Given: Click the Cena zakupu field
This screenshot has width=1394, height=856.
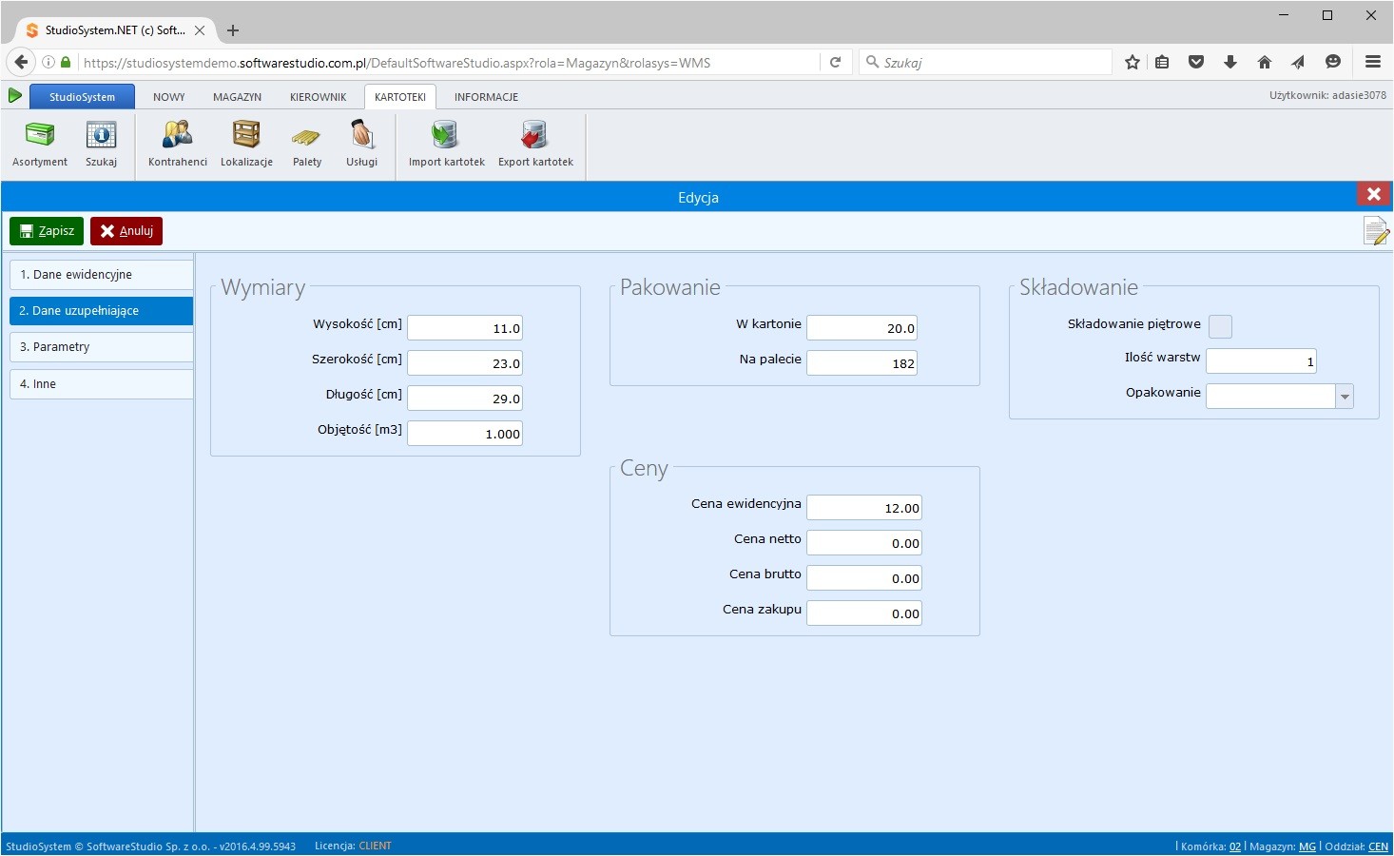Looking at the screenshot, I should (x=864, y=613).
